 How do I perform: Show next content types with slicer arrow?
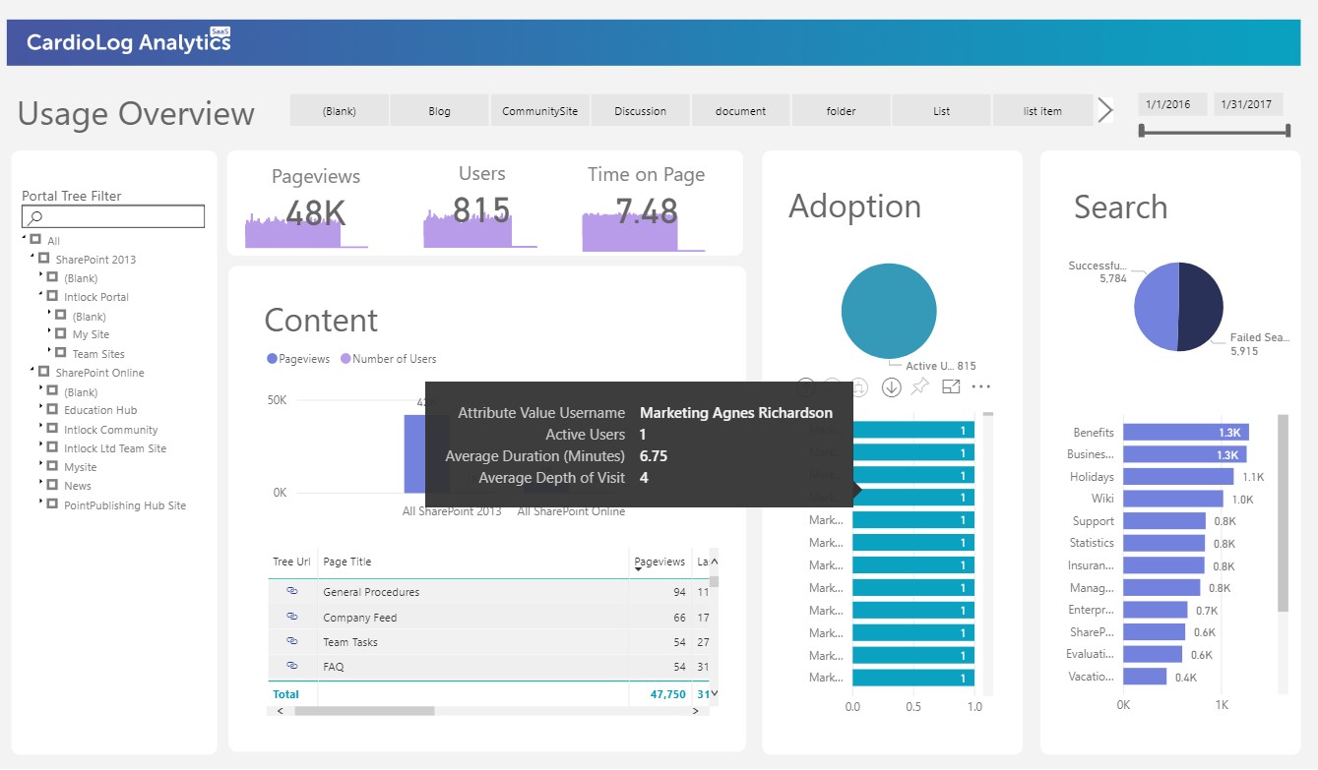click(x=1105, y=110)
